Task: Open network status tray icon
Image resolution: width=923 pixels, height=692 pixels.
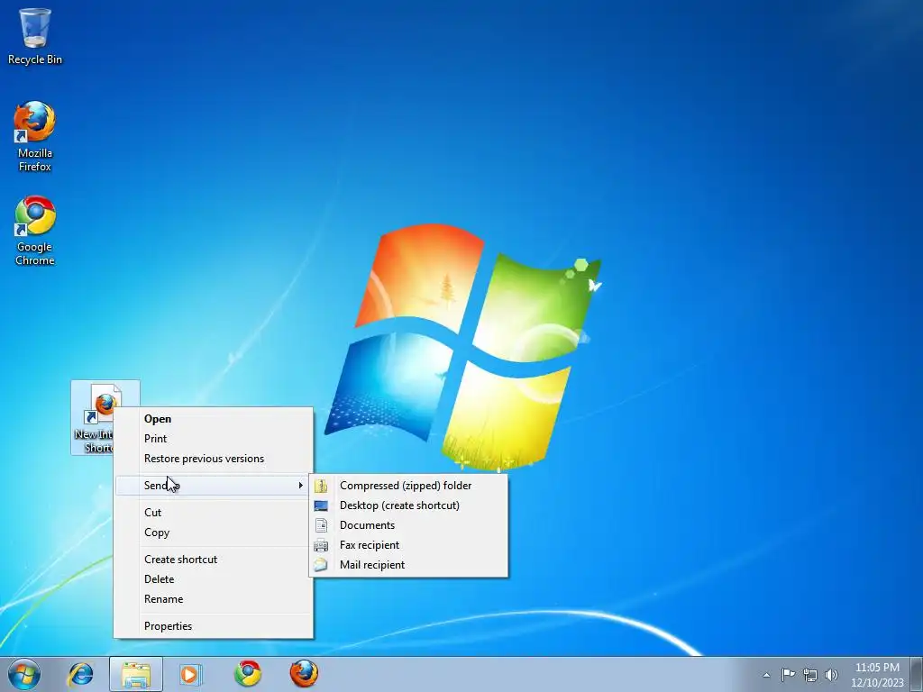Action: (810, 675)
